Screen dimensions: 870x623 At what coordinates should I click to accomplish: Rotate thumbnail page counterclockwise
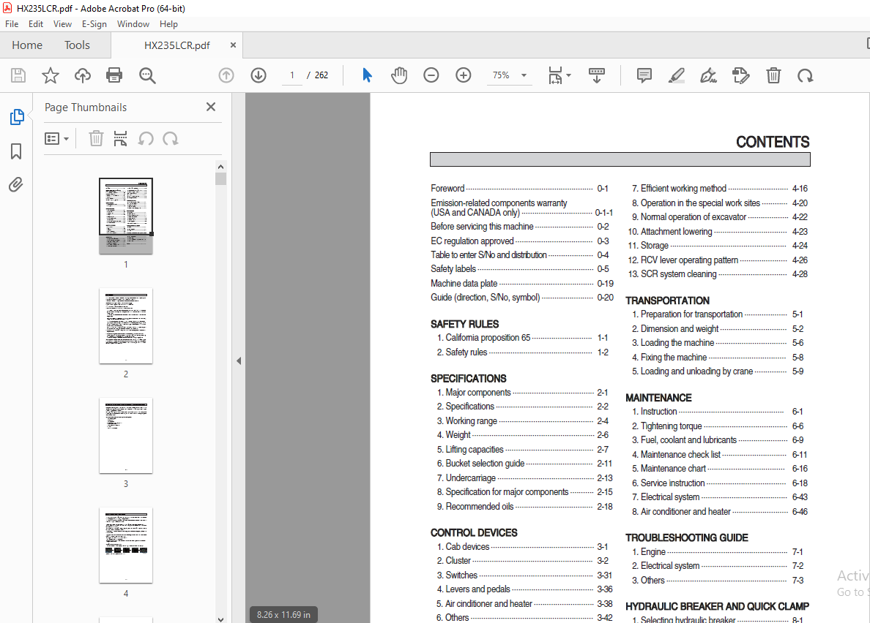pyautogui.click(x=146, y=138)
